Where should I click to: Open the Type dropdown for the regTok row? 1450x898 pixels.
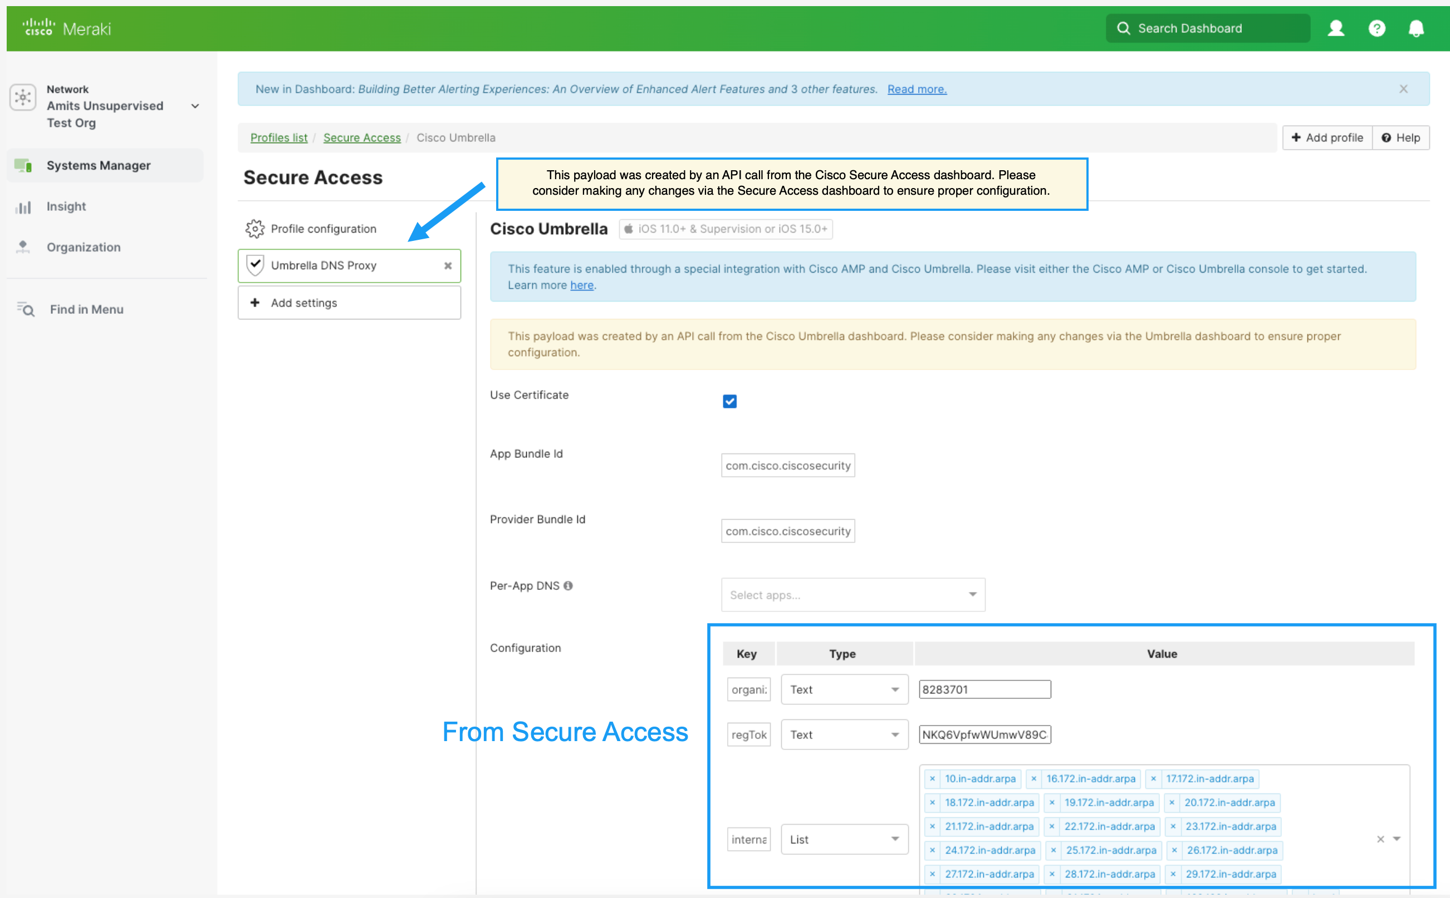[845, 734]
